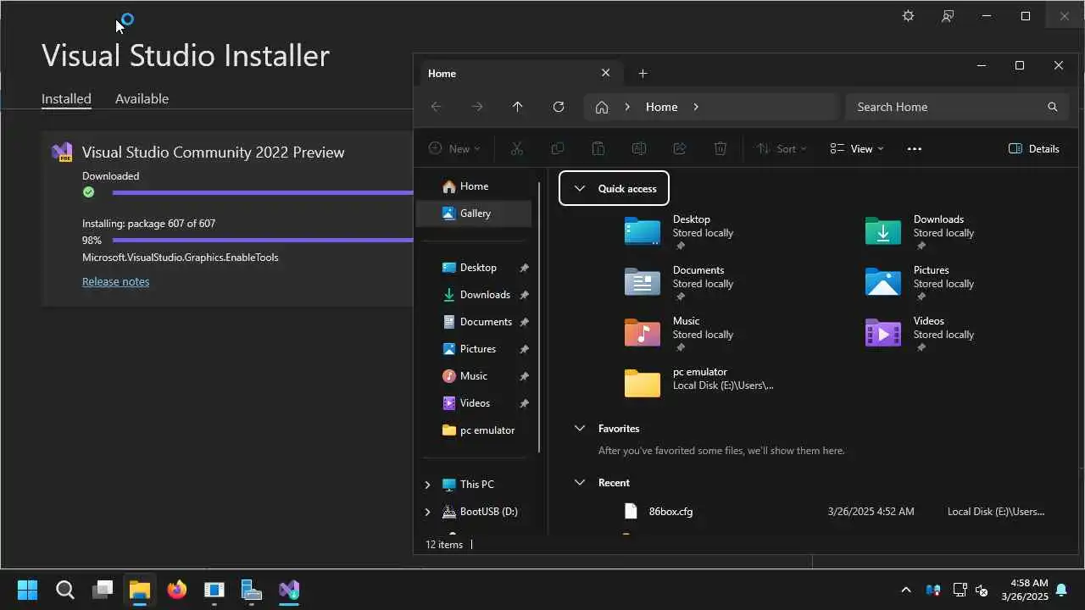The width and height of the screenshot is (1085, 610).
Task: Click the Back arrow in File Explorer
Action: pyautogui.click(x=436, y=107)
